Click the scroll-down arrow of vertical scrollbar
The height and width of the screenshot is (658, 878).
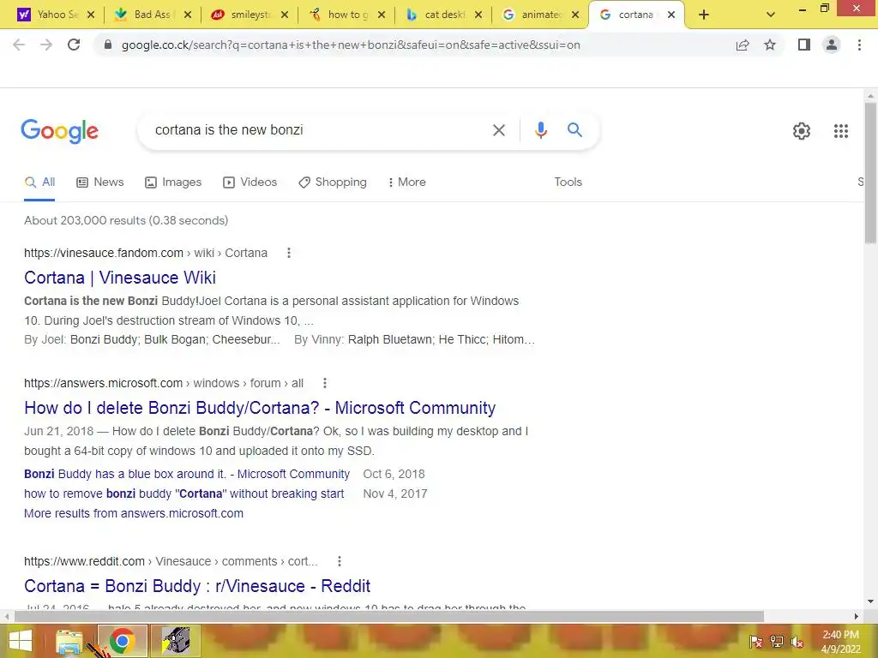tap(870, 601)
